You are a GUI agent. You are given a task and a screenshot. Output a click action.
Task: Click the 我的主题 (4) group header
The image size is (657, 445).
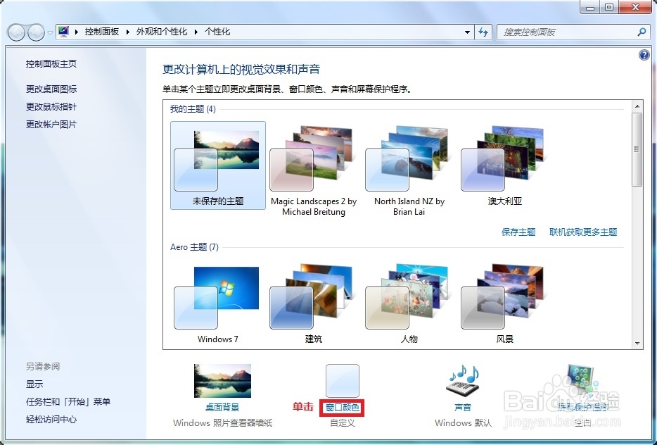pyautogui.click(x=193, y=109)
